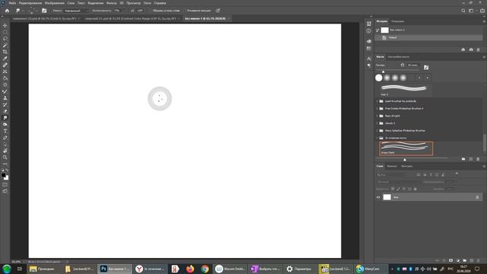Open the Tool Preset picker arrow

click(23, 11)
